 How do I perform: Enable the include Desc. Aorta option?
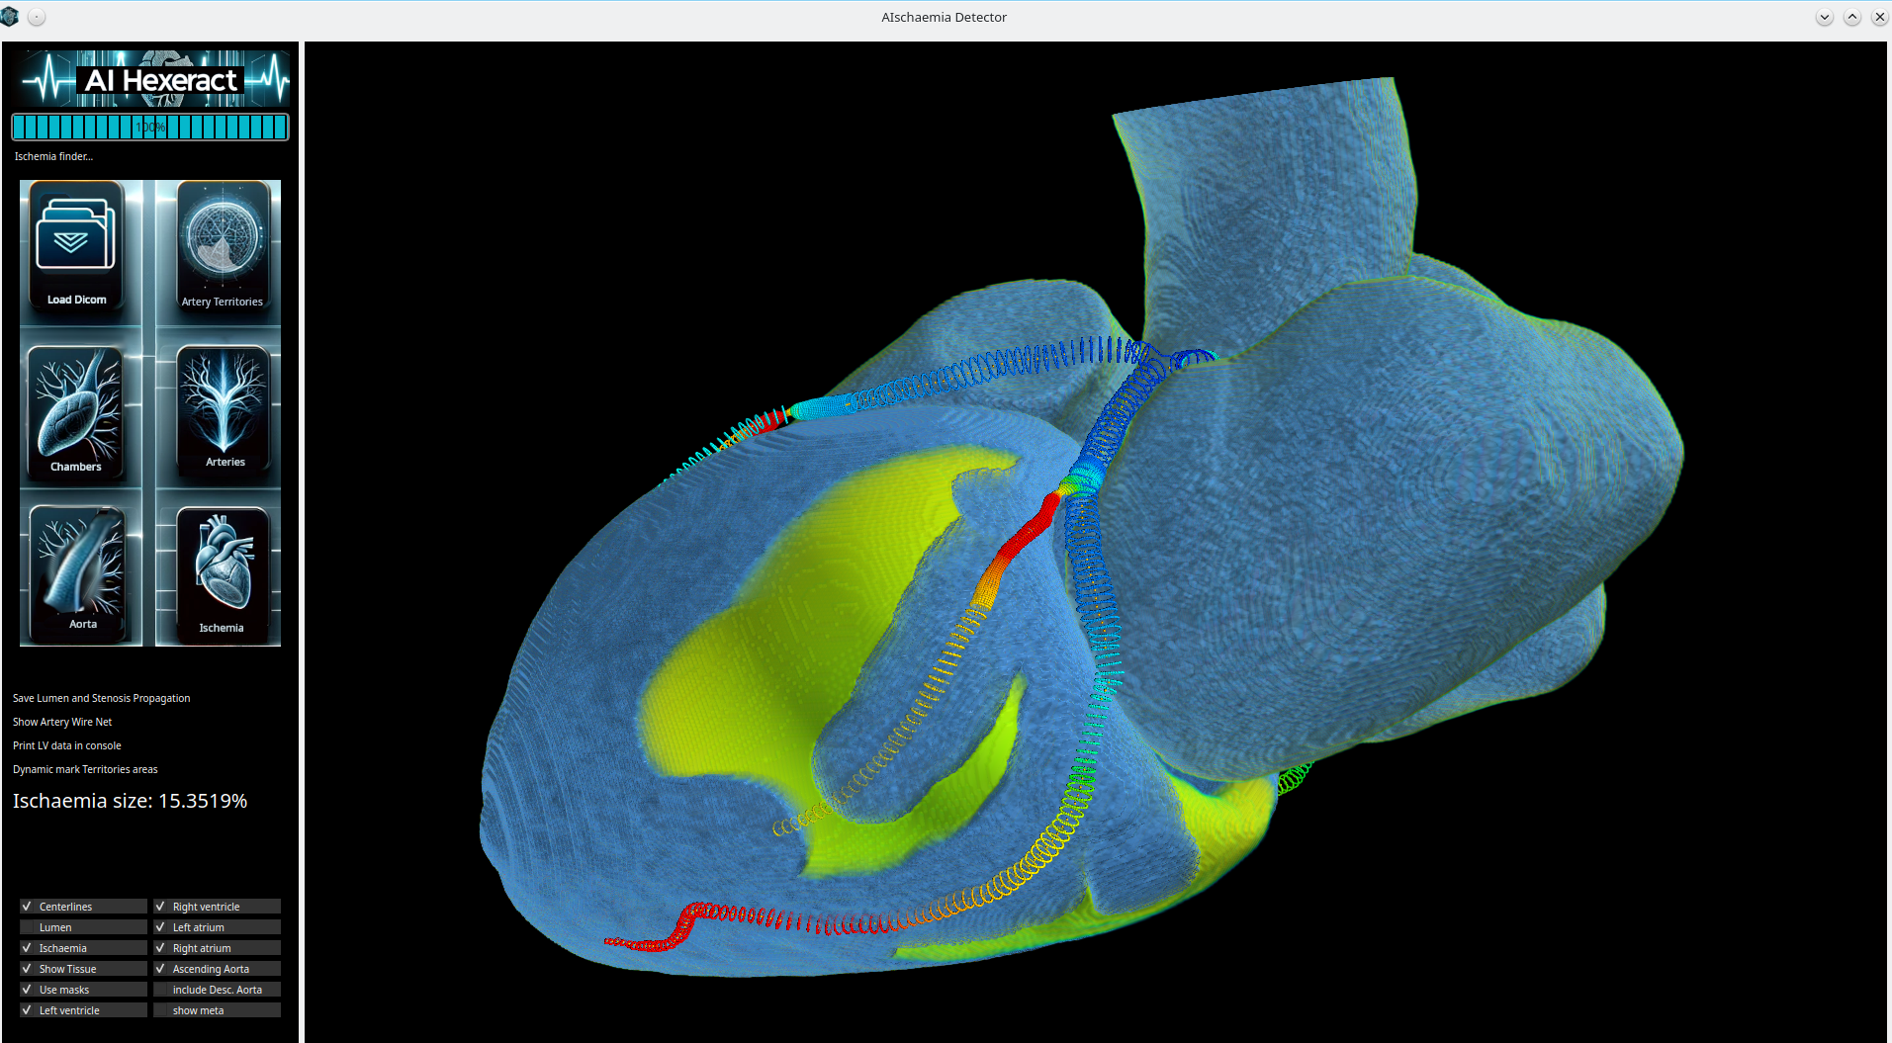pos(216,989)
